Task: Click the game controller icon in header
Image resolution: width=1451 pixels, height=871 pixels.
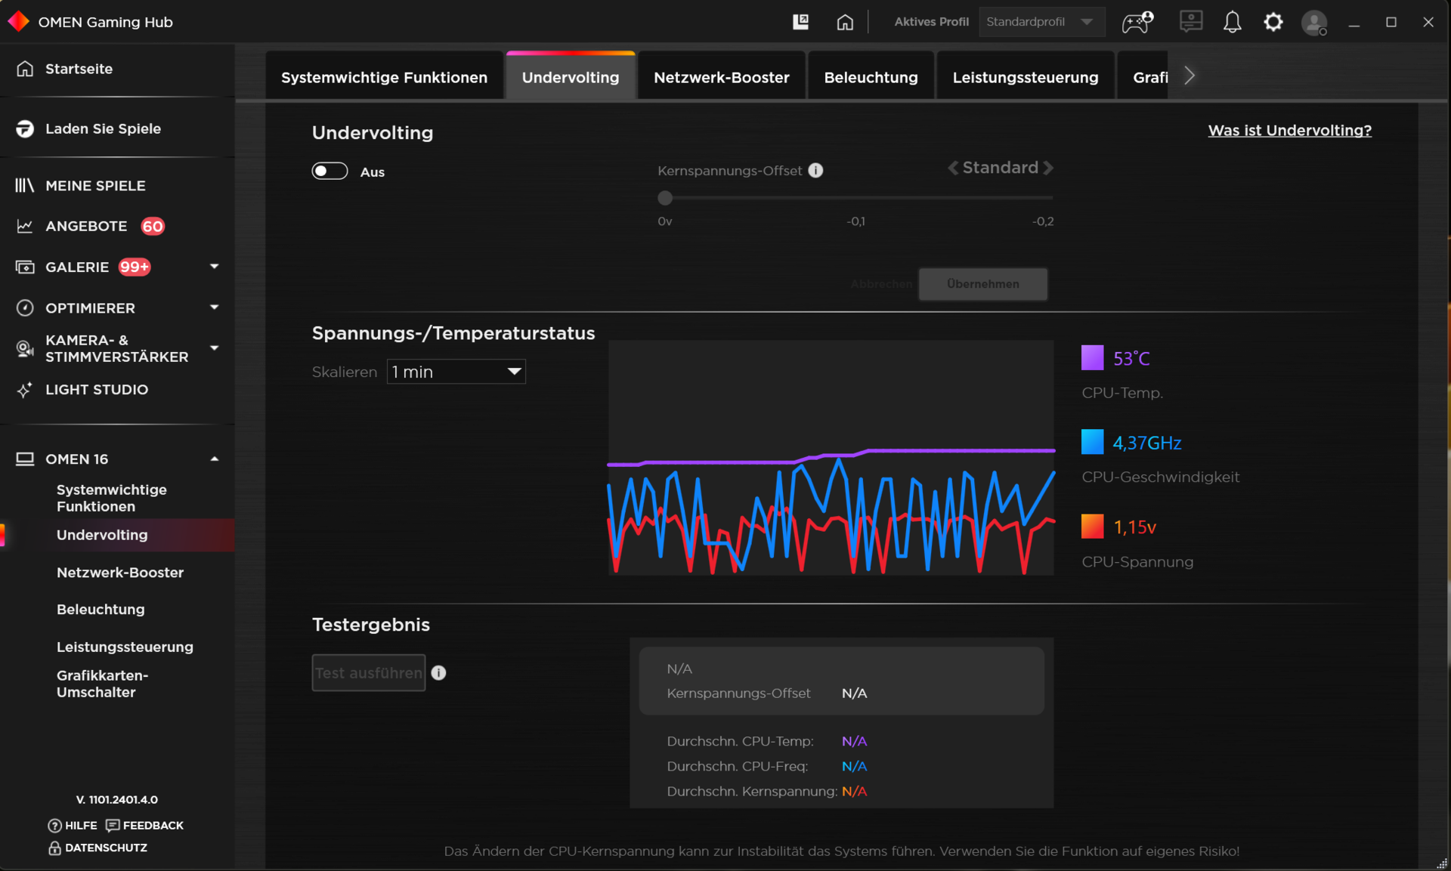Action: 1137,22
